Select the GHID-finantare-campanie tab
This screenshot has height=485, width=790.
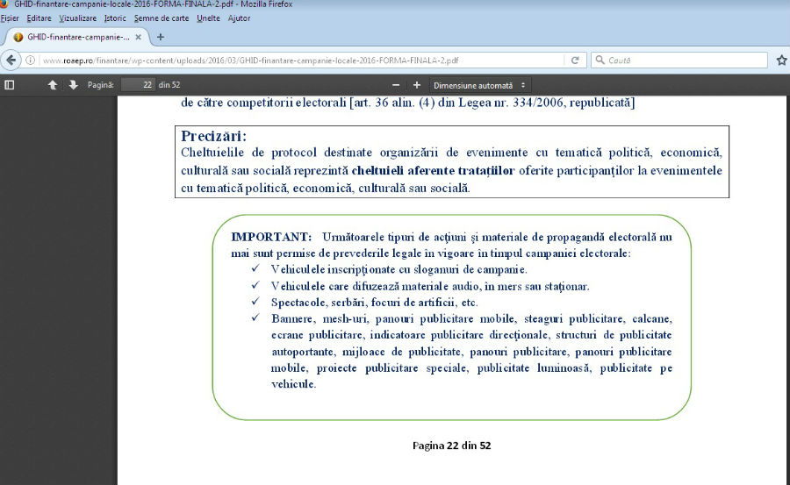pos(77,37)
